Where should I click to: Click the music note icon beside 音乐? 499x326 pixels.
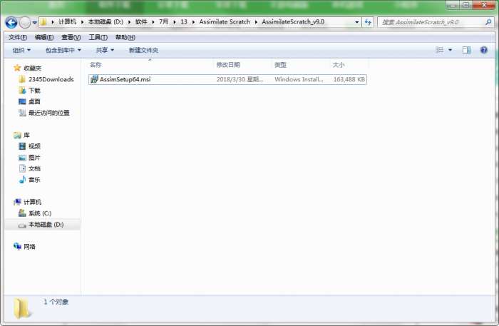pyautogui.click(x=22, y=180)
